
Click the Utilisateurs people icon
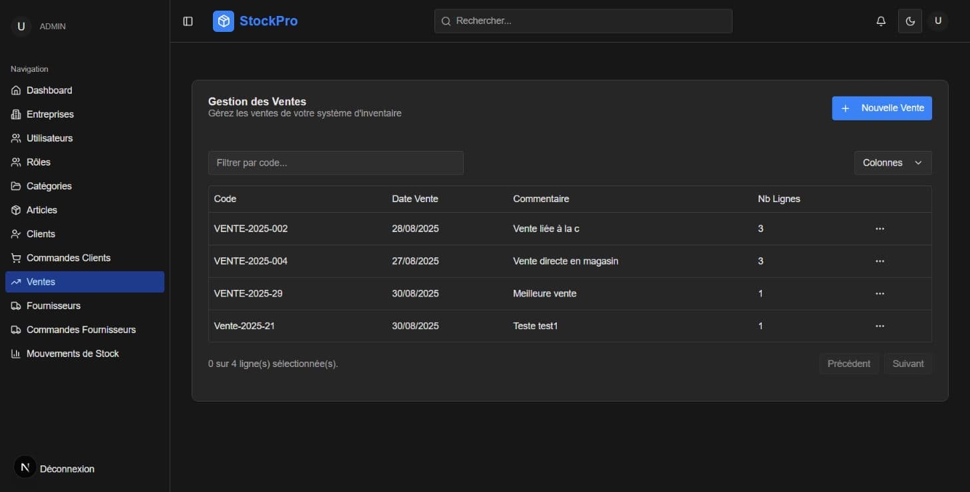[x=16, y=138]
